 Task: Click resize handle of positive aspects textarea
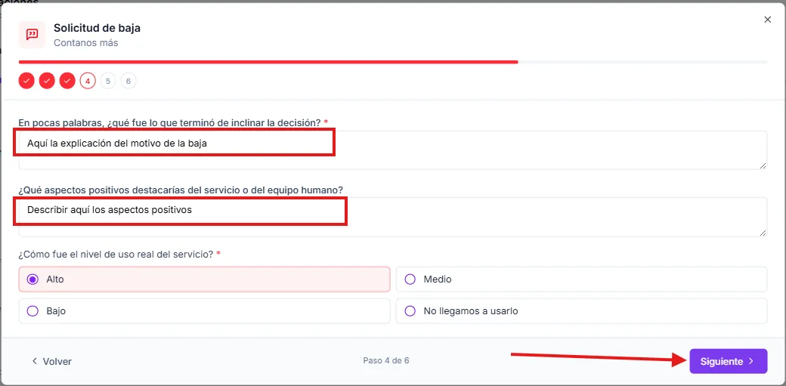click(763, 233)
